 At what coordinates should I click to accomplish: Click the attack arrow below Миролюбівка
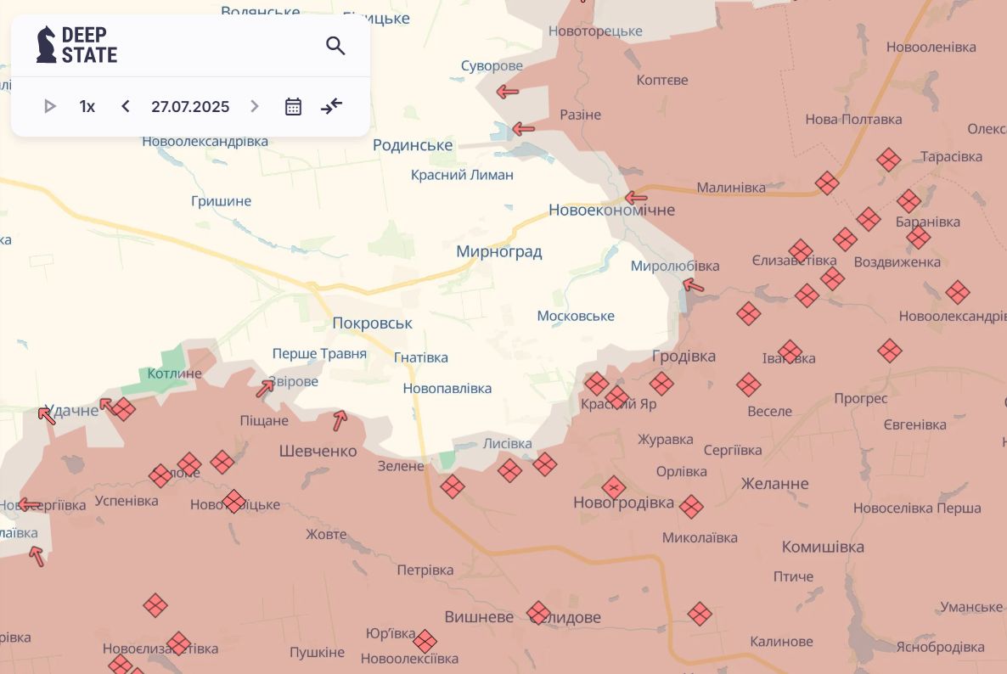click(694, 285)
